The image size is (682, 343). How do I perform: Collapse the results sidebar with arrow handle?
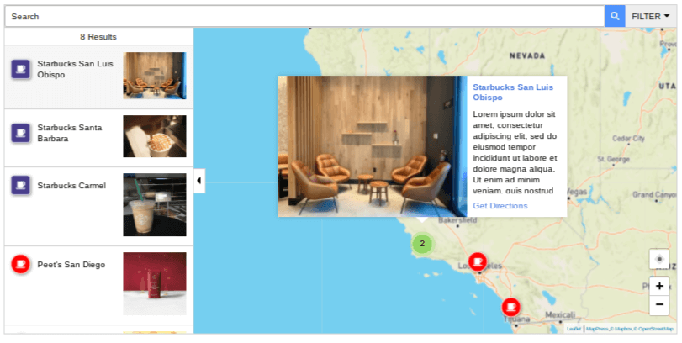[199, 181]
